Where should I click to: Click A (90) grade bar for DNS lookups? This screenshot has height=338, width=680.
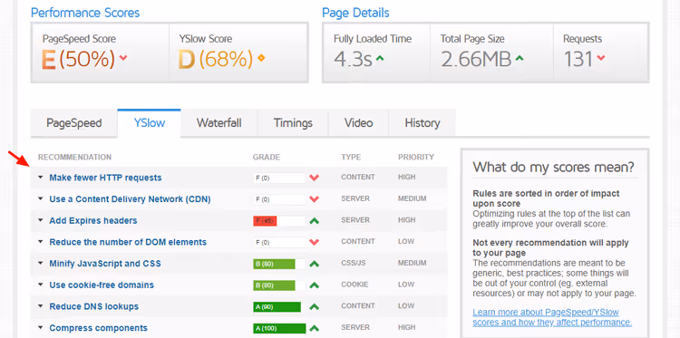(x=279, y=306)
